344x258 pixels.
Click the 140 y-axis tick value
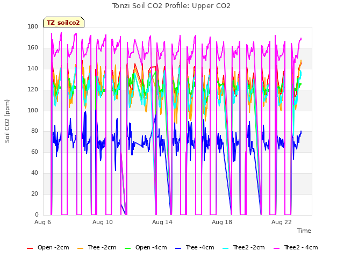pos(33,68)
